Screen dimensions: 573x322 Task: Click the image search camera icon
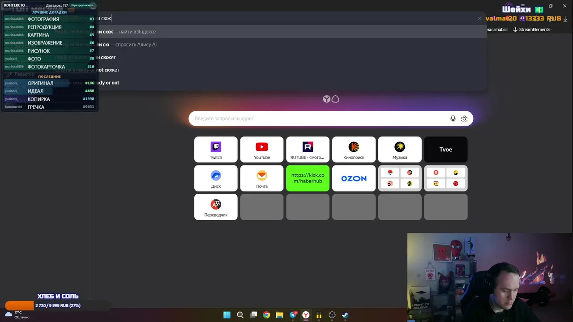click(x=464, y=119)
